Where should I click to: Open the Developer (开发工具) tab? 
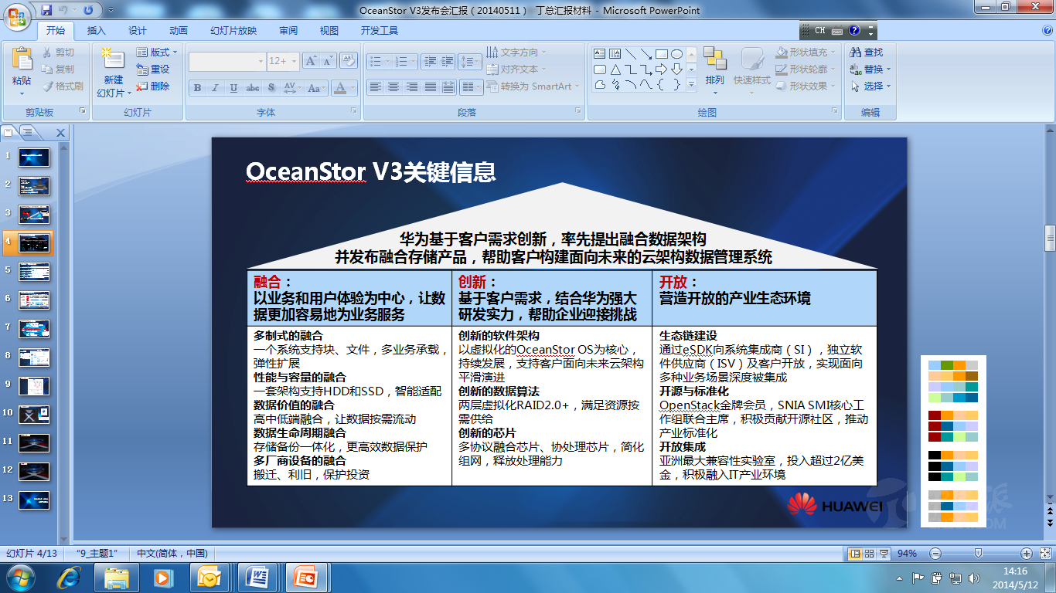click(x=380, y=31)
